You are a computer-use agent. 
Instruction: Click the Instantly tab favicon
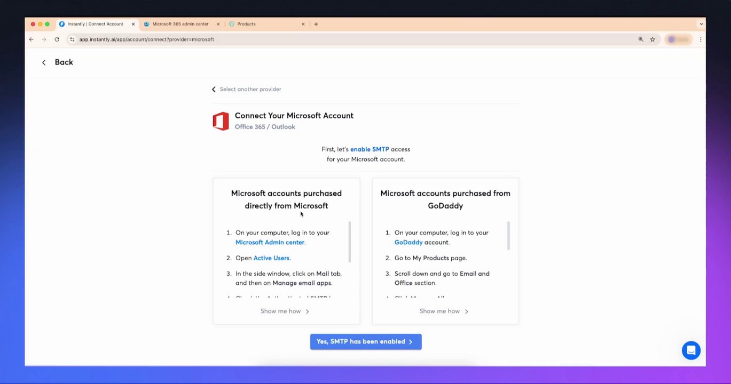tap(62, 24)
